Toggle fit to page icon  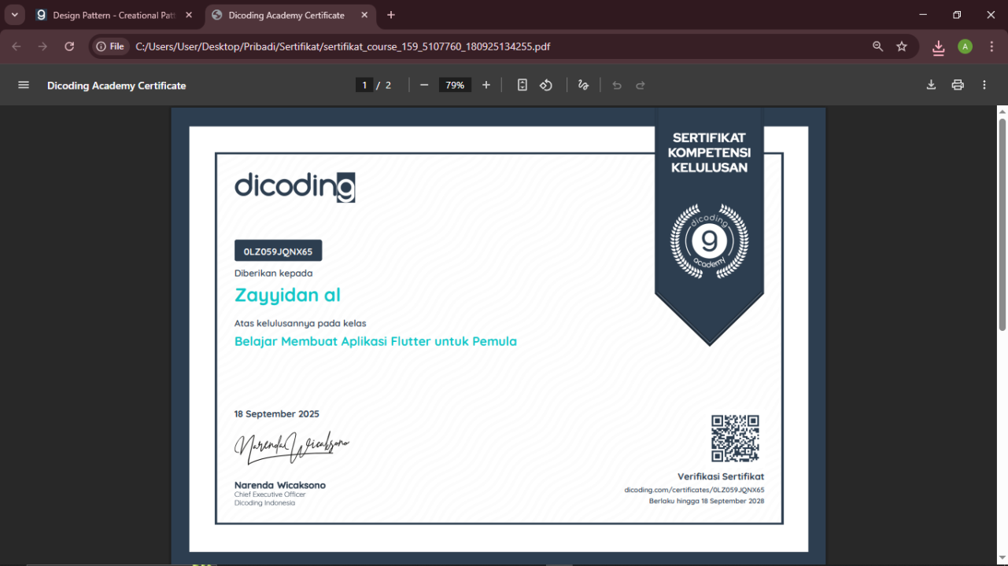[x=522, y=85]
